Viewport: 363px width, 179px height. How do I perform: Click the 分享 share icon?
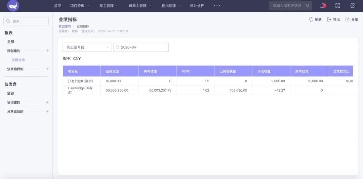pos(347,20)
